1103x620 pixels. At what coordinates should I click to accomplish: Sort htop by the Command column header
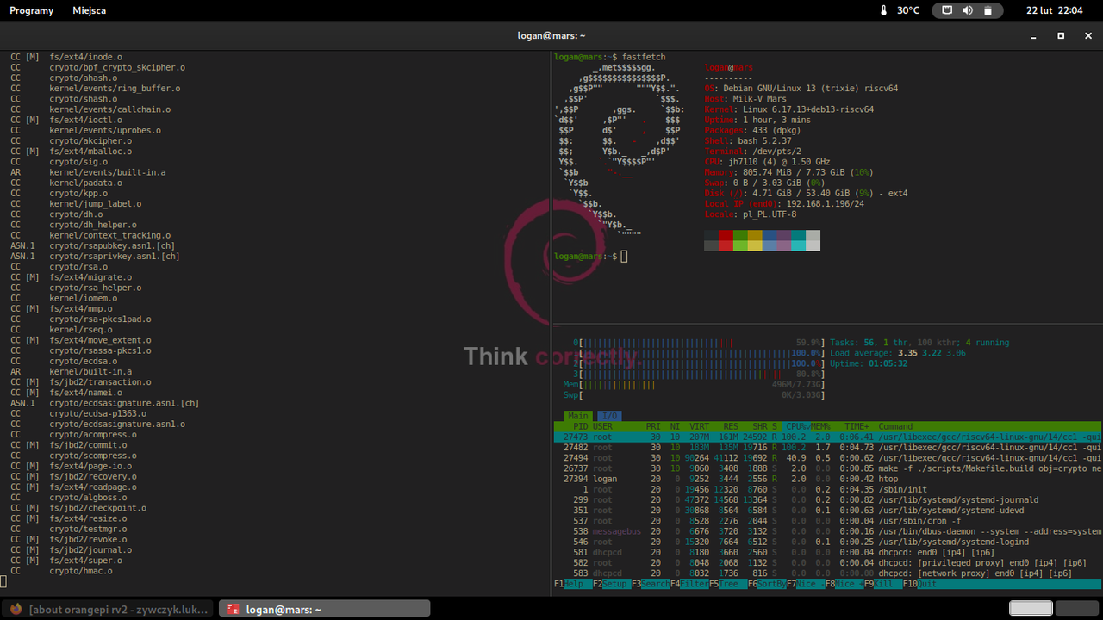pyautogui.click(x=895, y=426)
